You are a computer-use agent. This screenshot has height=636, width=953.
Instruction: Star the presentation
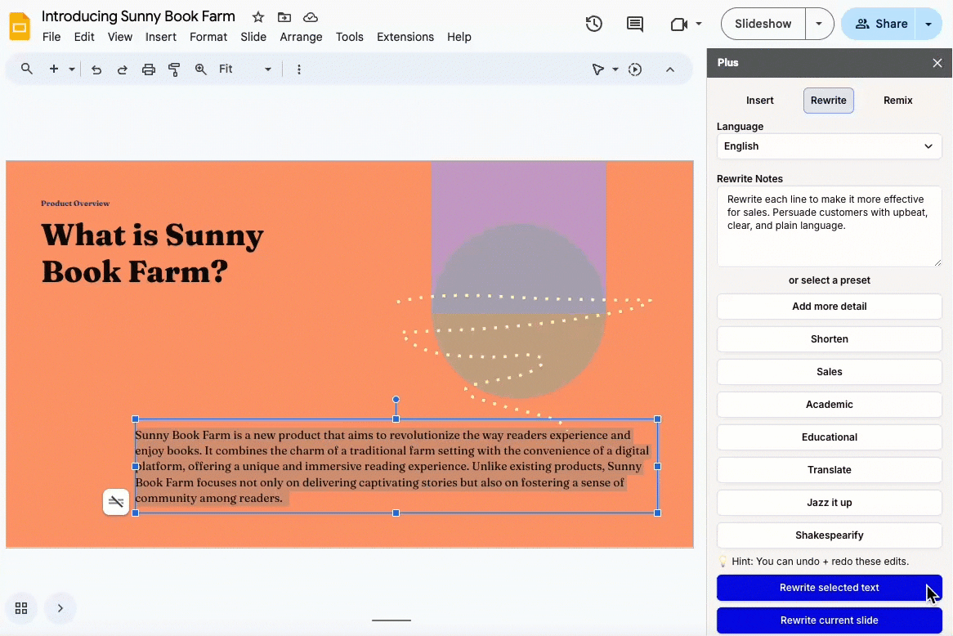[258, 17]
